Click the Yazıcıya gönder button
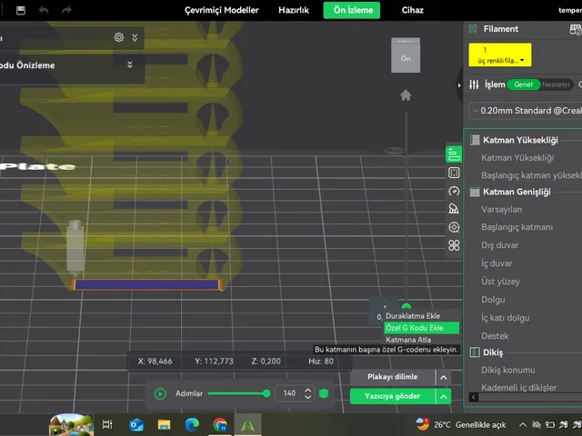Viewport: 582px width, 436px height. pos(392,396)
